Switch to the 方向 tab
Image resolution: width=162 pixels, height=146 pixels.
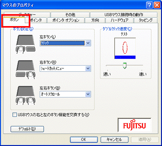tap(95, 20)
